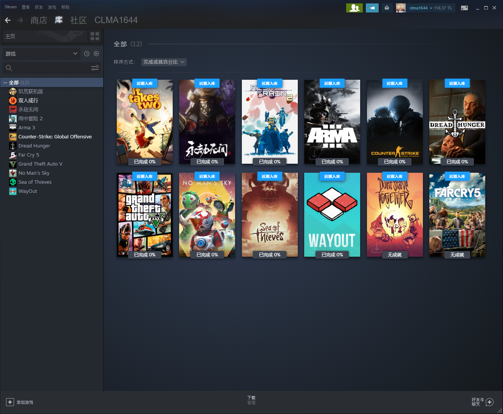503x414 pixels.
Task: Sort by recent activity clock icon
Action: click(87, 54)
